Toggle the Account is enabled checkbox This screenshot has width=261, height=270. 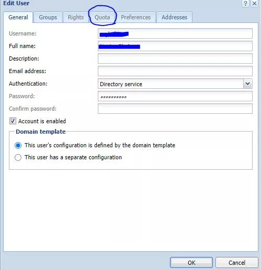coord(13,121)
